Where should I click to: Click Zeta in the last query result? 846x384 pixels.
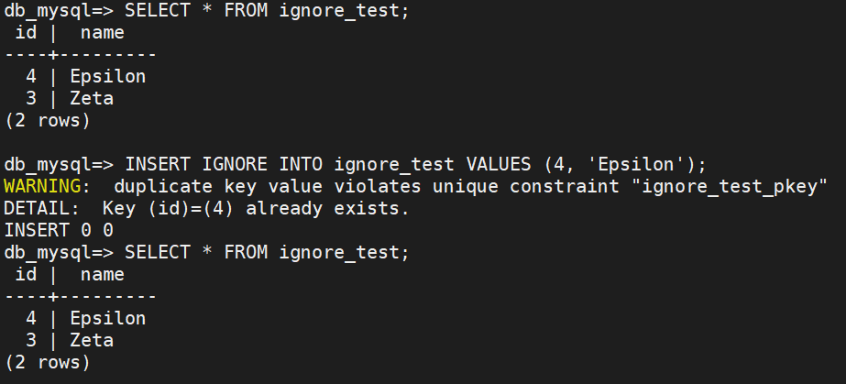pos(92,340)
